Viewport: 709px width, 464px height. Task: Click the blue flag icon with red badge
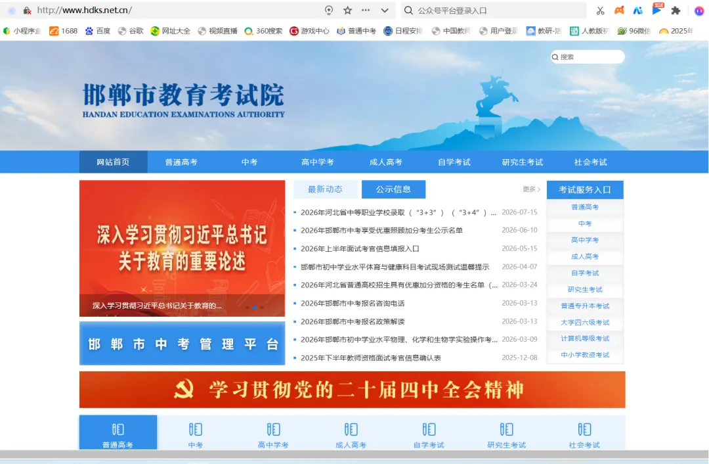pos(657,9)
